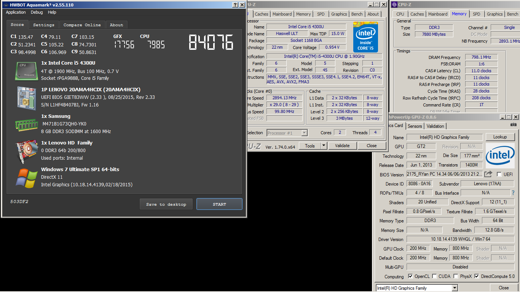This screenshot has width=520, height=292.
Task: Open the Graphics tab in the left CPU-Z window
Action: [x=339, y=14]
